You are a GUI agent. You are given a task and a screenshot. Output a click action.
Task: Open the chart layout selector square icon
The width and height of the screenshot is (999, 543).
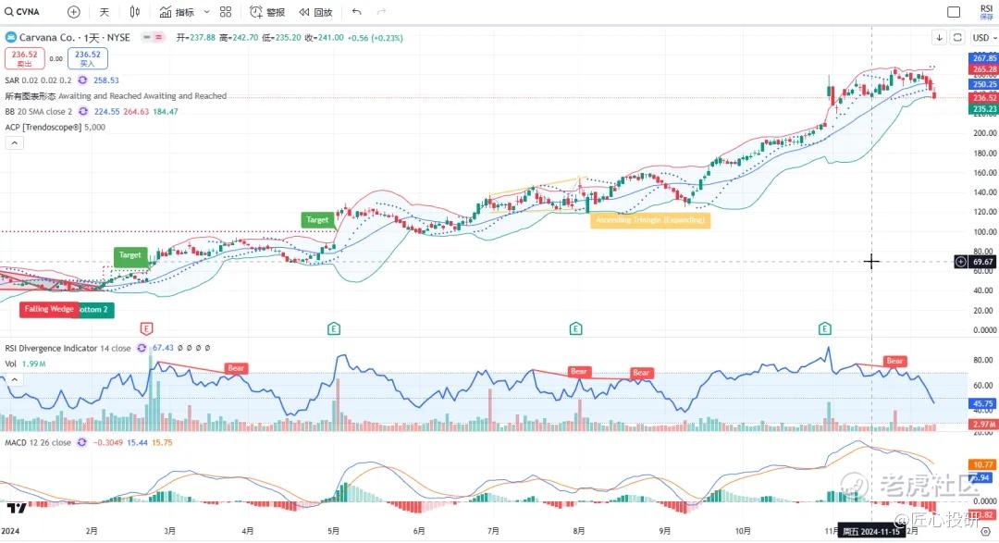[954, 11]
